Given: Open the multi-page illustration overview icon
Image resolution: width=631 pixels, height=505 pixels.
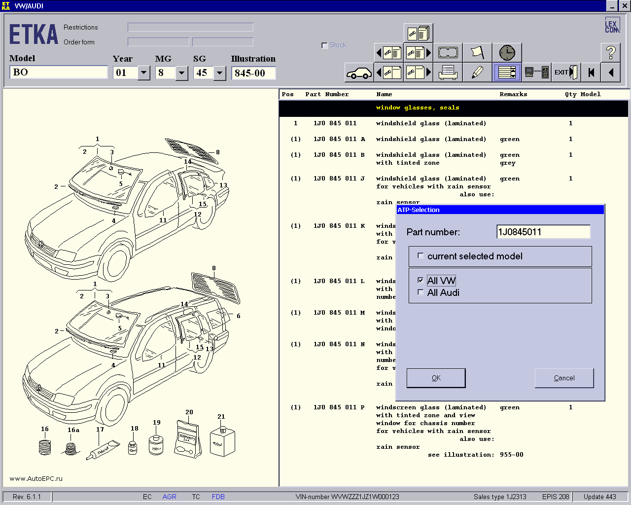Looking at the screenshot, I should [x=418, y=33].
